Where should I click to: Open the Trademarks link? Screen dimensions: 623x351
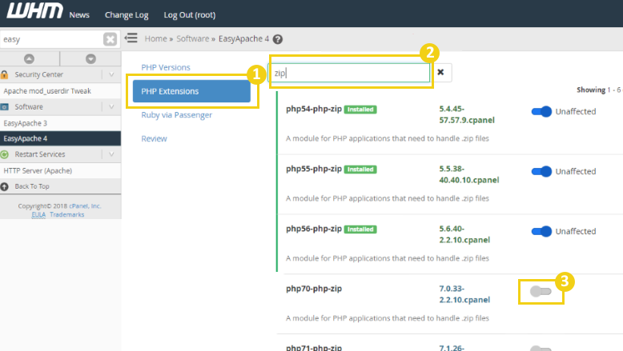[66, 214]
